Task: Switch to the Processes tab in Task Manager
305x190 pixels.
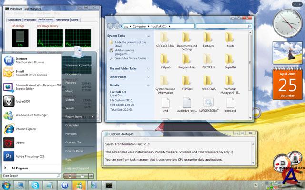Action: pos(30,20)
